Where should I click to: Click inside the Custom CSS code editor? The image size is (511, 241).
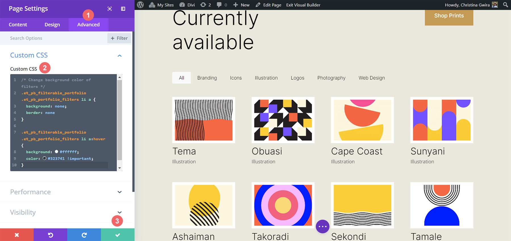click(x=63, y=122)
